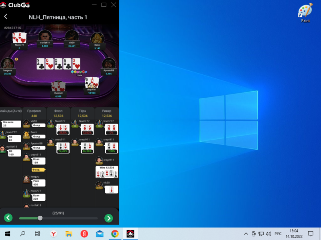
Task: Open Google Chrome from the taskbar
Action: (x=115, y=234)
